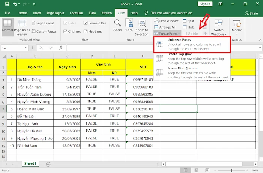Viewport: 263px width, 173px height.
Task: Switch to Page Layout view
Action: (43, 23)
